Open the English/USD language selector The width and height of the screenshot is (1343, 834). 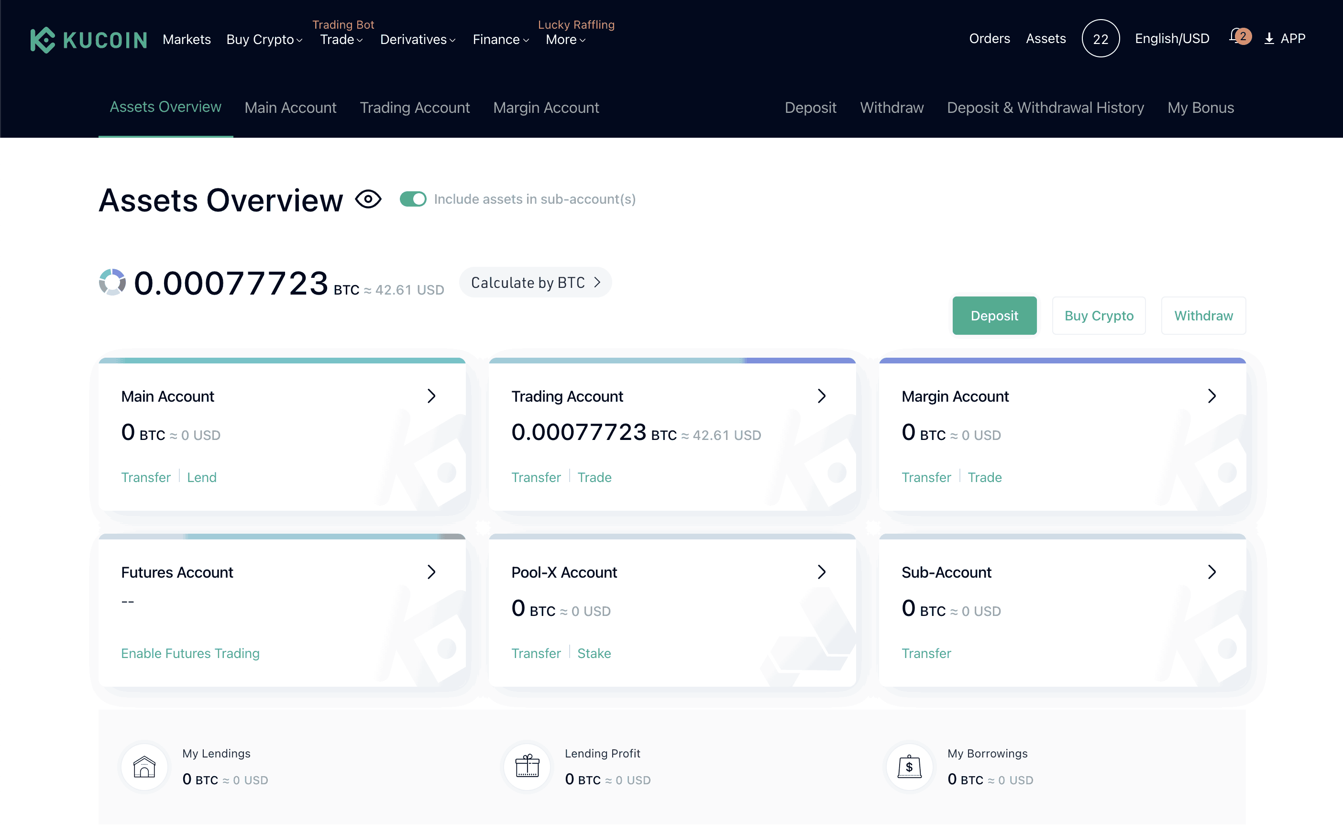pos(1172,39)
